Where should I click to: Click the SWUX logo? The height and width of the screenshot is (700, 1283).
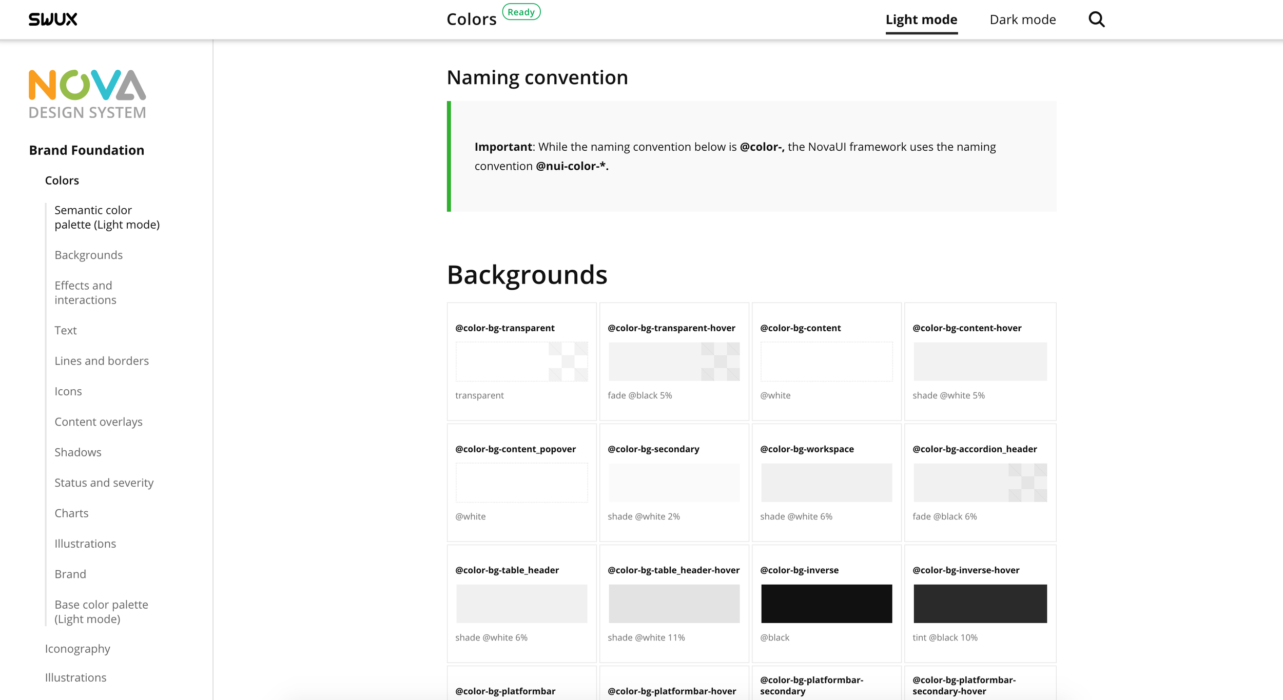tap(53, 19)
